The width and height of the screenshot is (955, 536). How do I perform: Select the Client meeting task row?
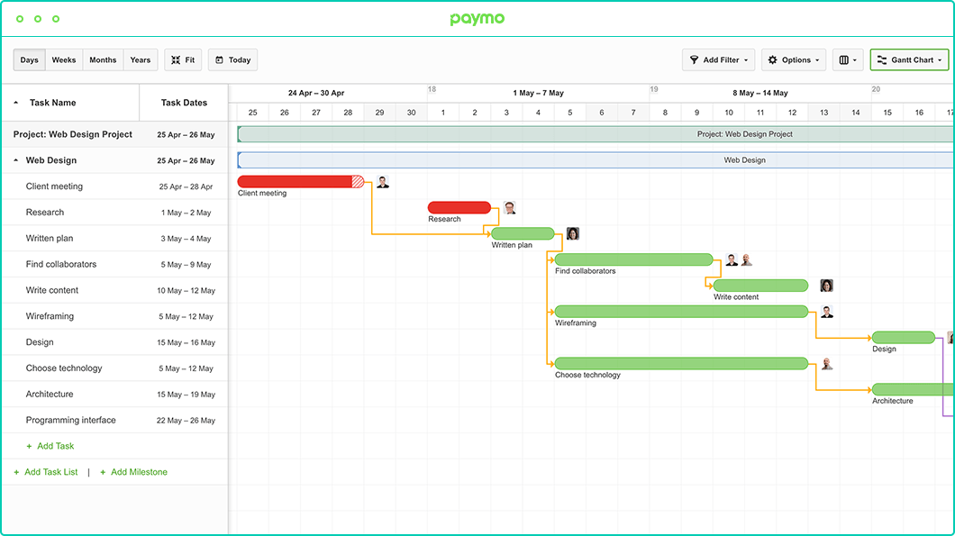coord(115,186)
